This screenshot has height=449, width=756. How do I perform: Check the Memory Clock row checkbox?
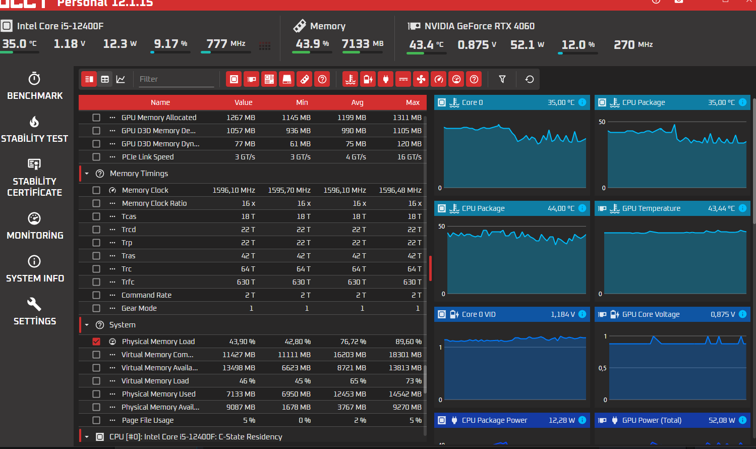pyautogui.click(x=96, y=190)
